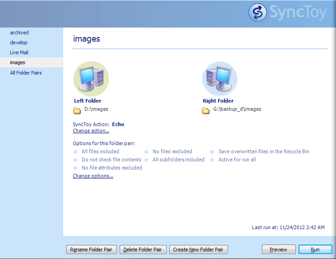336x259 pixels.
Task: Click the SyncToy logo icon
Action: [257, 12]
